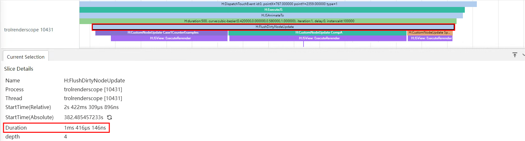
Task: Click the refresh icon beside StartTime(Absolute)
Action: [110, 118]
